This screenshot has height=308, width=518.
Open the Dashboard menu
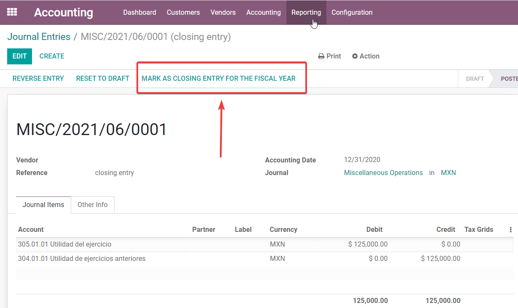click(139, 13)
